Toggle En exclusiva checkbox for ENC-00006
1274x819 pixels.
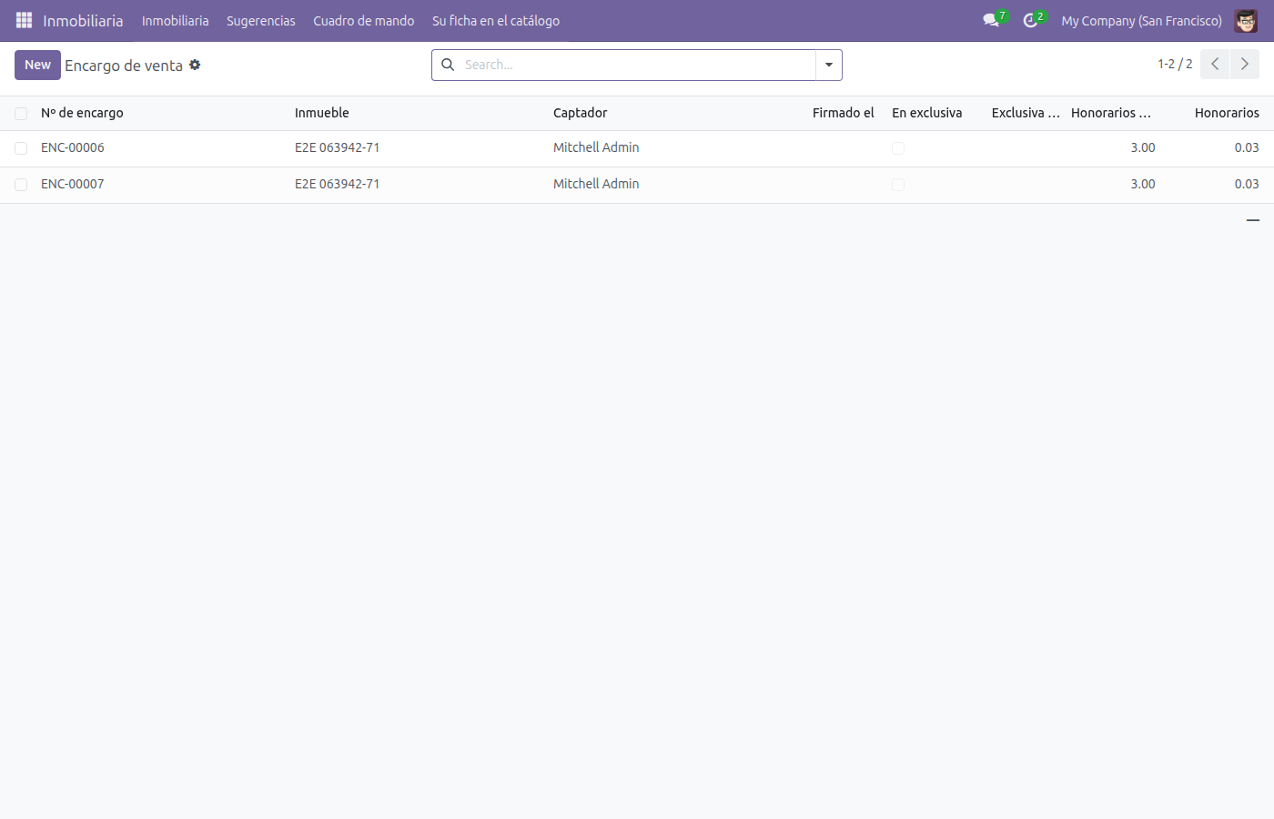coord(898,148)
